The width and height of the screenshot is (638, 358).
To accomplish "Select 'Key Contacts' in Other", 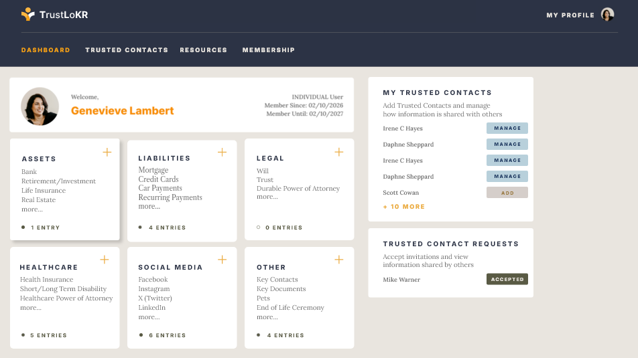I will tap(277, 280).
